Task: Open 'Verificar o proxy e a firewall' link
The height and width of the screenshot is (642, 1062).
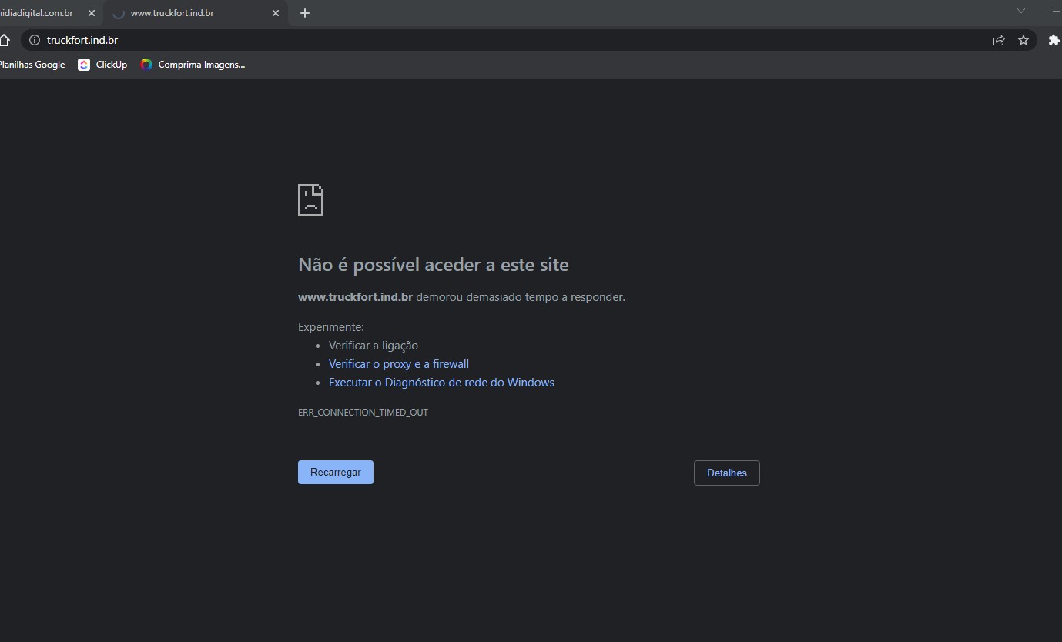Action: [399, 364]
